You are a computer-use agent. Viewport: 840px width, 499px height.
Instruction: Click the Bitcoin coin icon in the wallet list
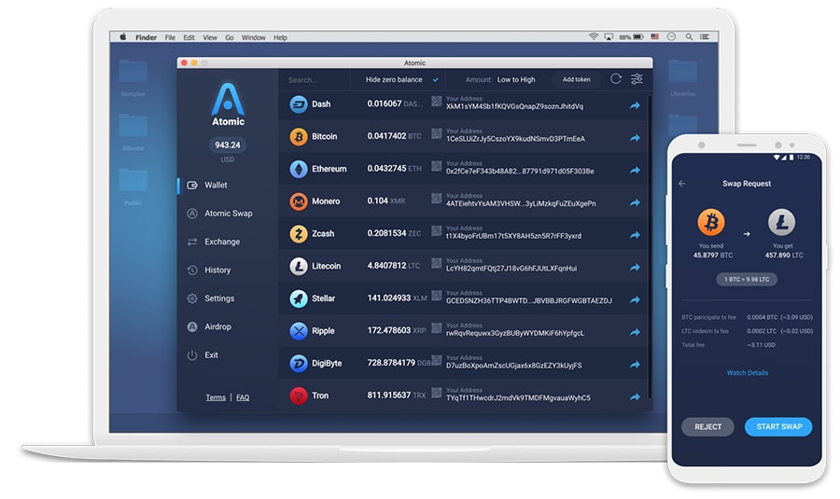pos(299,136)
